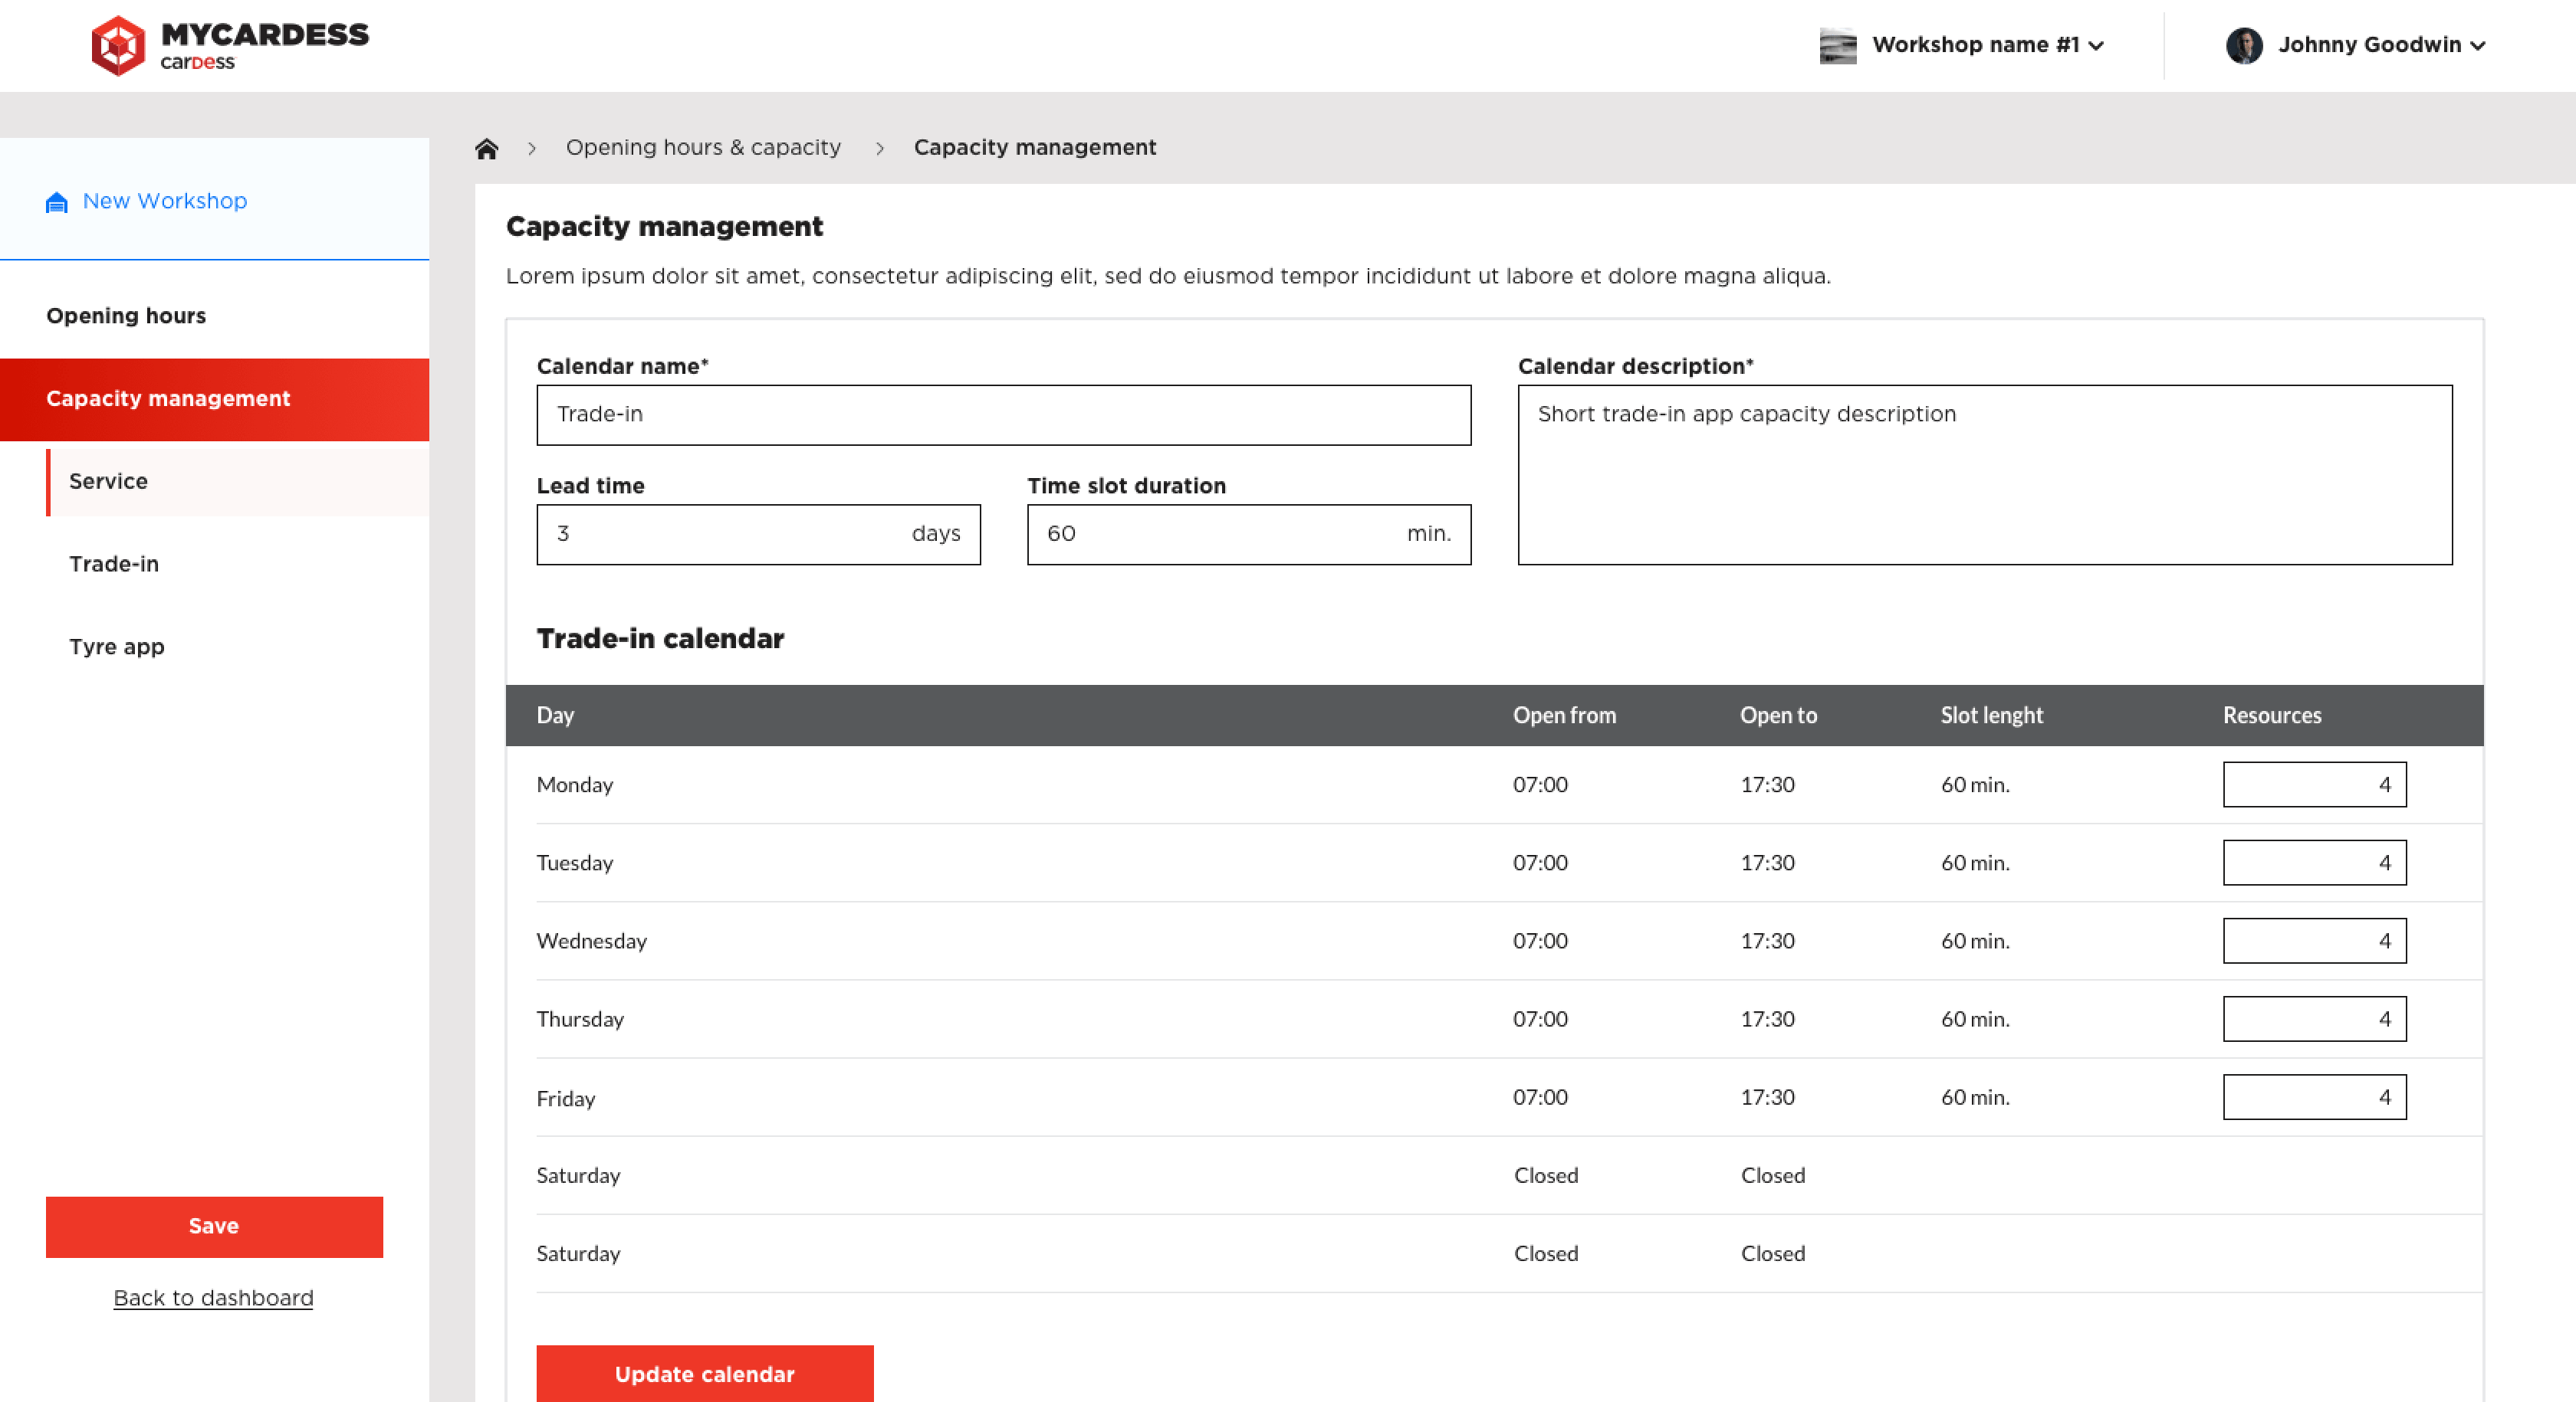Click the Thursday row label
This screenshot has height=1402, width=2576.
[580, 1019]
